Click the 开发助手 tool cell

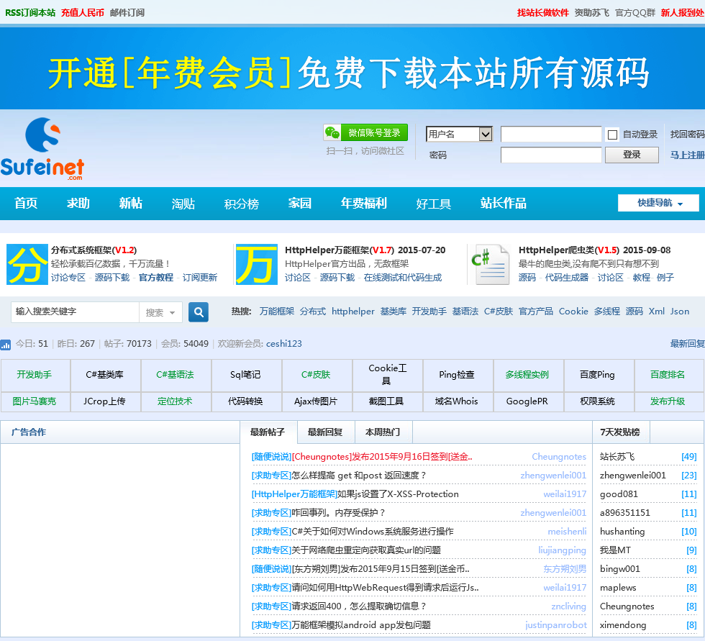pyautogui.click(x=35, y=375)
